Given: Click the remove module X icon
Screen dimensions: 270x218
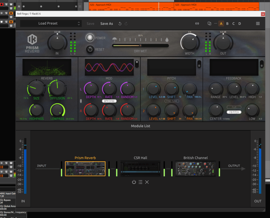Looking at the screenshot, I should click(147, 182).
